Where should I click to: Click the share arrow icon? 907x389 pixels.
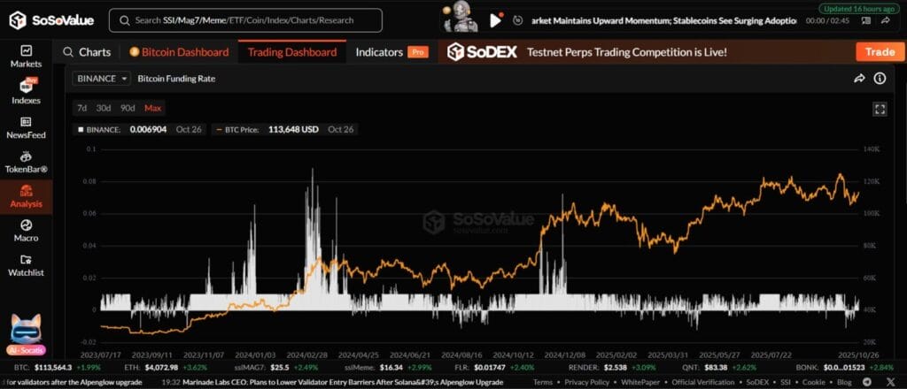click(858, 79)
